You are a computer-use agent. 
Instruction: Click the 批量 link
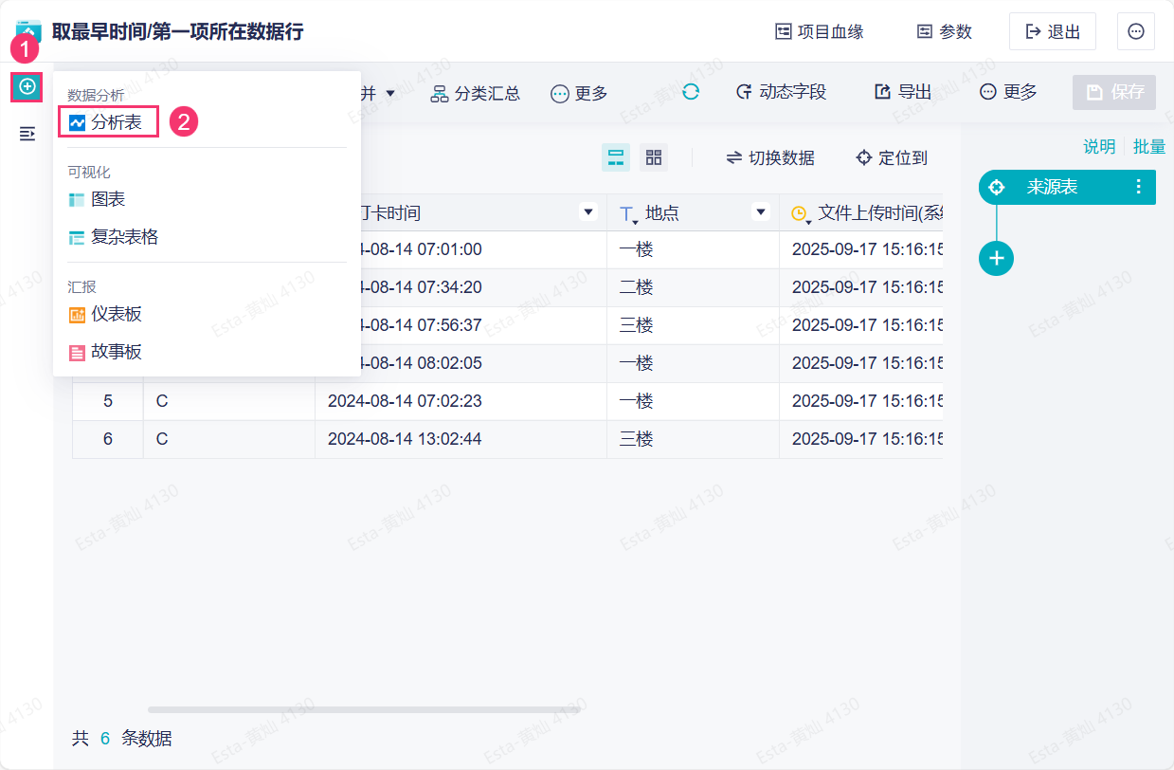(x=1149, y=147)
